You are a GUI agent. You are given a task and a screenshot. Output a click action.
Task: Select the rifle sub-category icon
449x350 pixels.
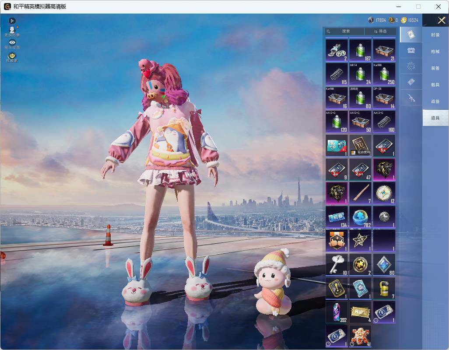click(x=411, y=98)
